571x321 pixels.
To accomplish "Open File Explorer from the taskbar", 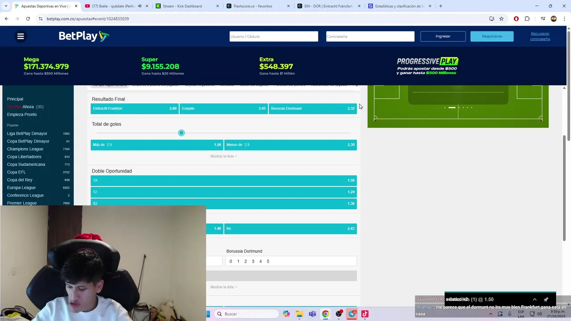I will point(299,314).
